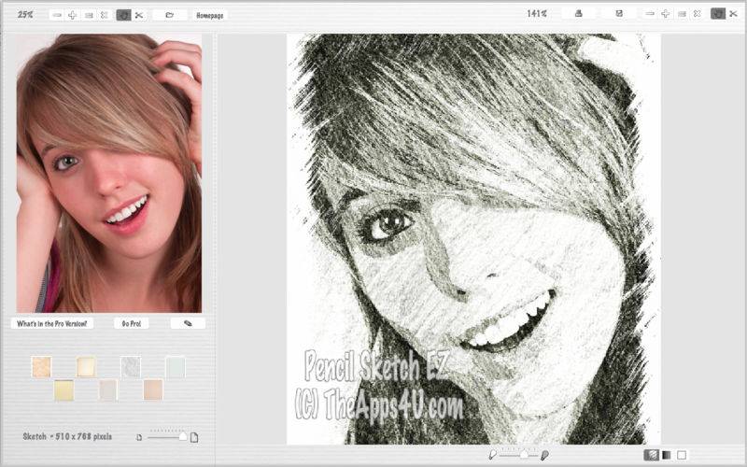
Task: Open the Homepage link
Action: [x=209, y=16]
